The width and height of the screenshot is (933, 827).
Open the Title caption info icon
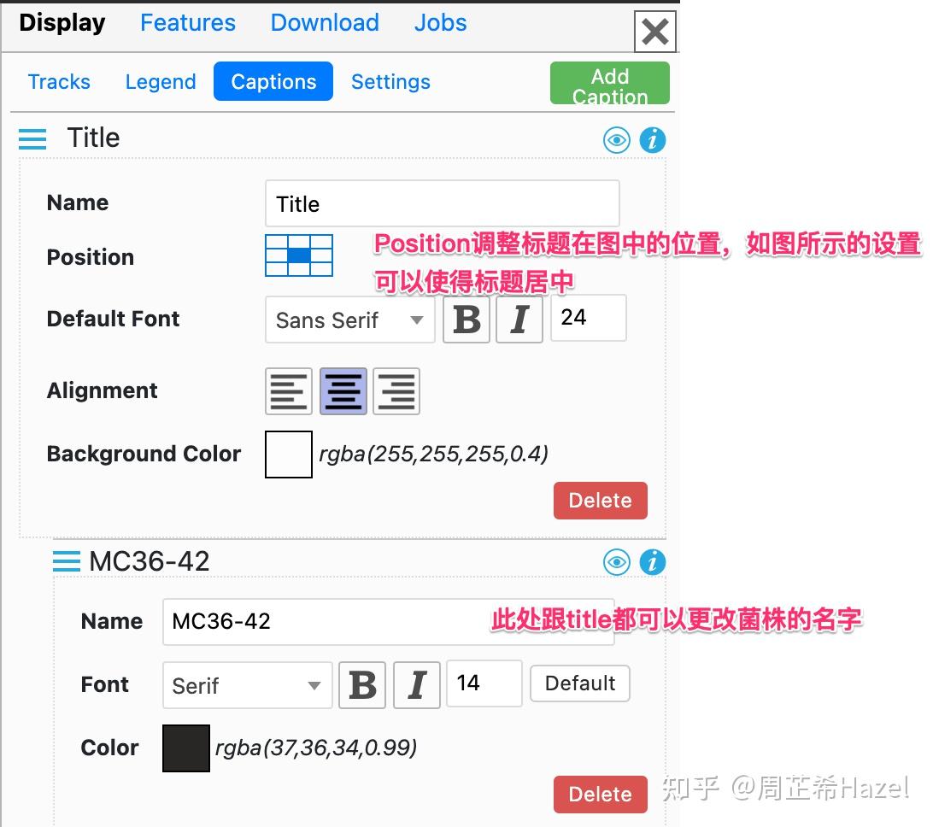[x=652, y=139]
